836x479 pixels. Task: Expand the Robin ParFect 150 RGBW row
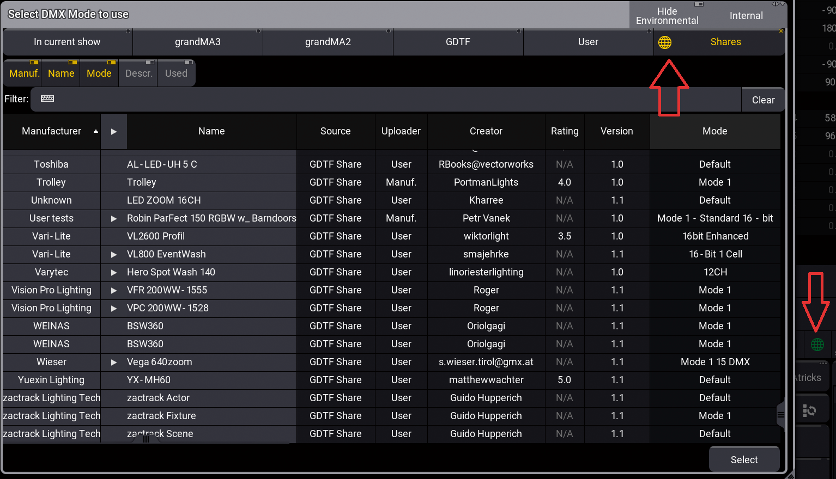pyautogui.click(x=113, y=218)
